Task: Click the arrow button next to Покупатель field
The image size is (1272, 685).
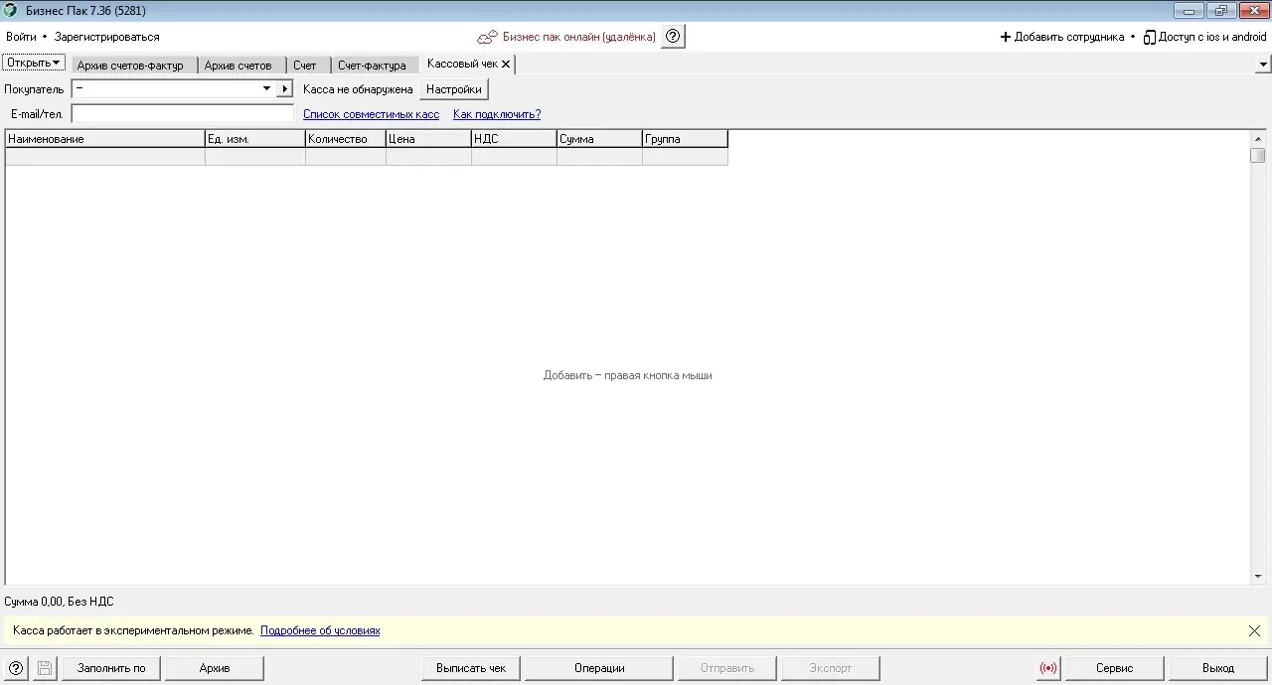Action: 285,88
